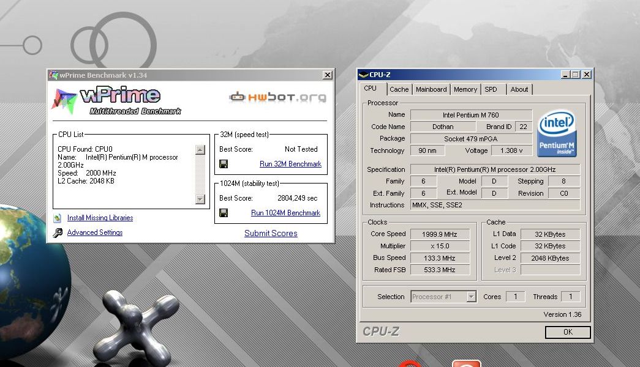Viewport: 640px width, 367px height.
Task: Save the 1024M benchmark score floppy icon
Action: (224, 213)
